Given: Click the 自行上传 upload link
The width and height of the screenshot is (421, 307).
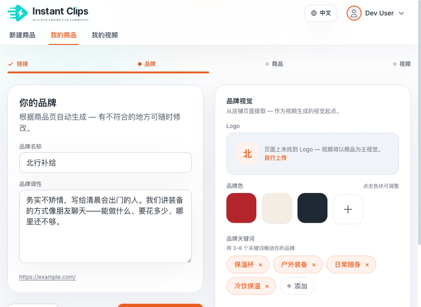Looking at the screenshot, I should (x=276, y=157).
